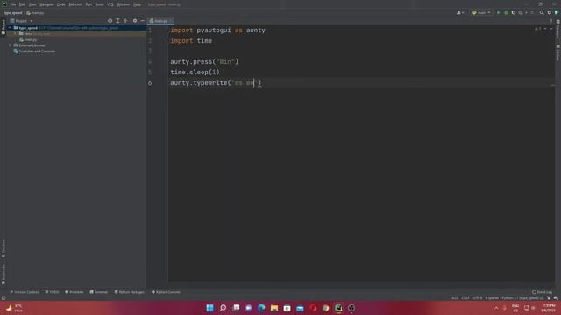This screenshot has width=561, height=315.
Task: Collapse the type_speed project root node
Action: (x=10, y=28)
